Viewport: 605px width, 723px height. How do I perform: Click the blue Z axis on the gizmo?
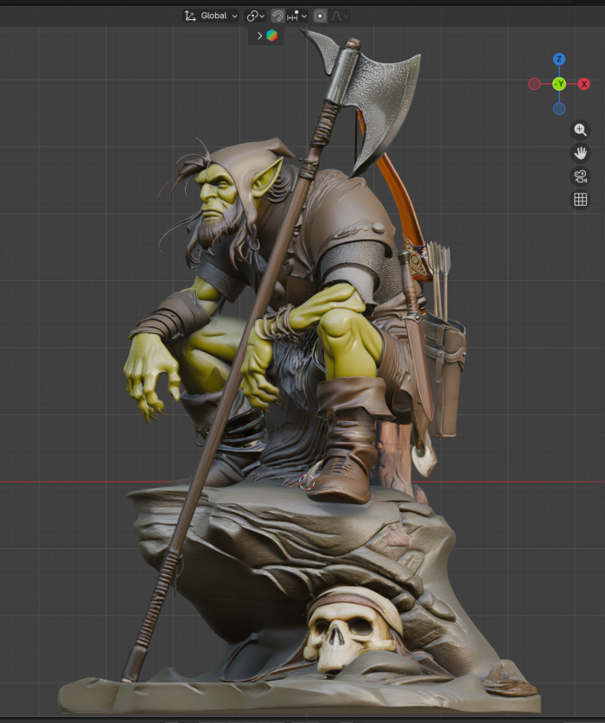coord(559,59)
